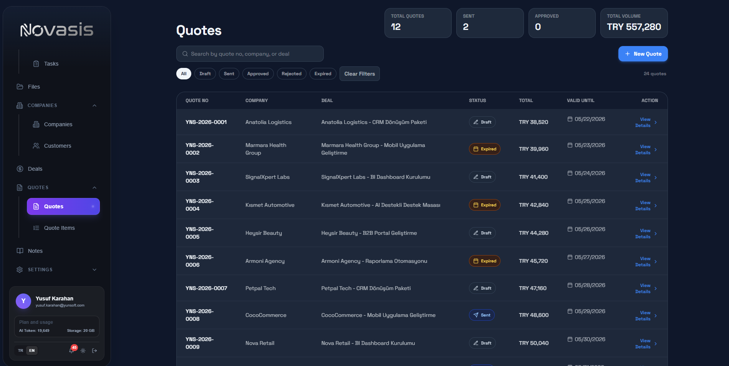This screenshot has width=729, height=366.
Task: Select the active Quotes sidebar item
Action: coord(63,206)
